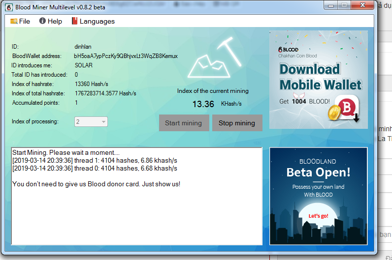This screenshot has width=392, height=260.
Task: Click inside the mining log text area
Action: (137, 196)
